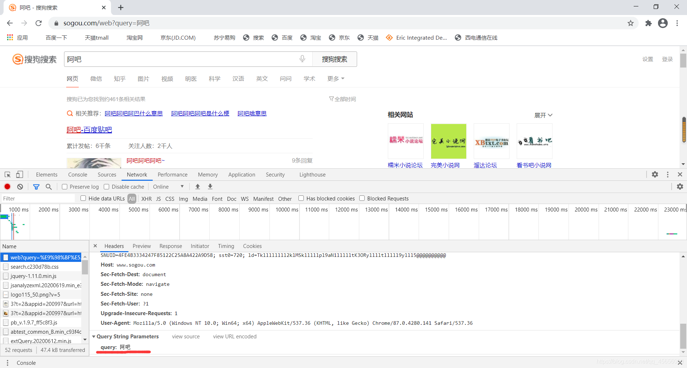Image resolution: width=687 pixels, height=368 pixels.
Task: Filter requests by Img type
Action: 183,199
